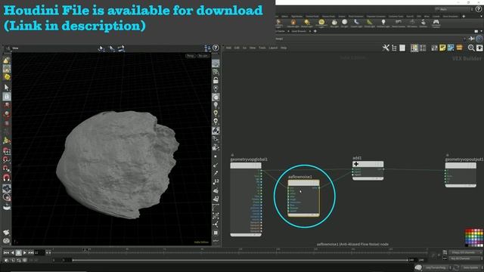484x272 pixels.
Task: Select the aaflownoise1 node
Action: point(303,198)
